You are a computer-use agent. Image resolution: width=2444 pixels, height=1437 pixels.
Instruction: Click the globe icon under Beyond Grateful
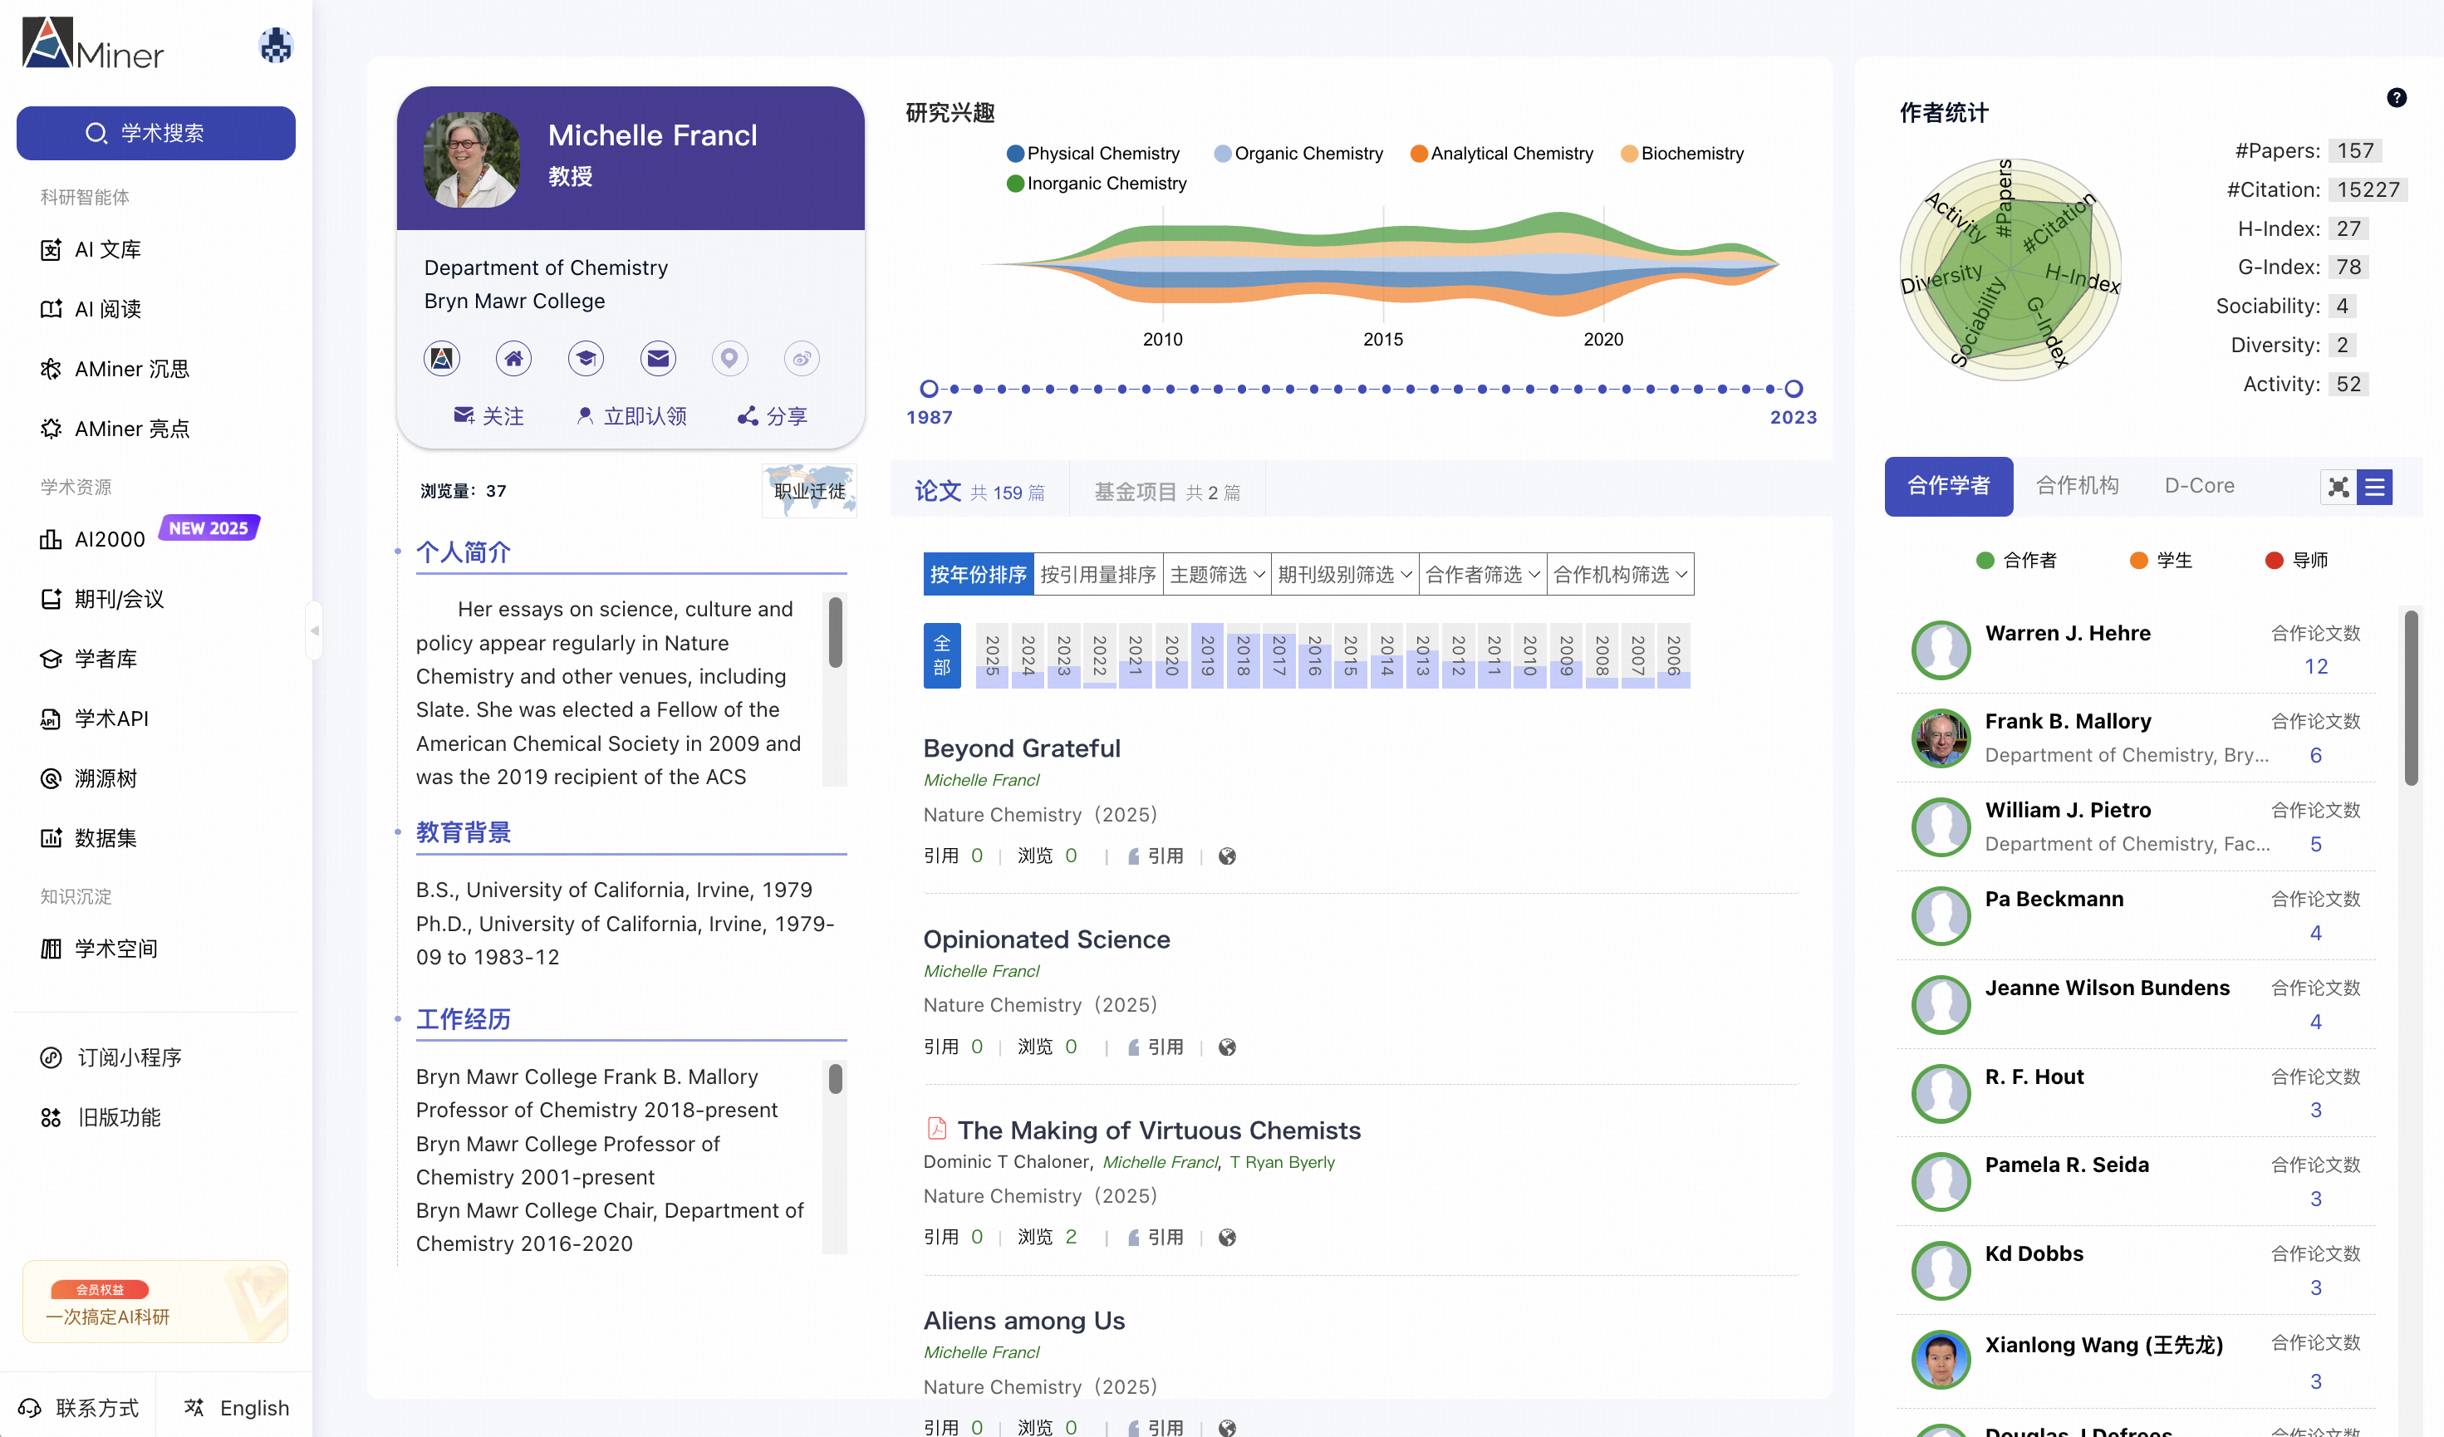coord(1227,856)
